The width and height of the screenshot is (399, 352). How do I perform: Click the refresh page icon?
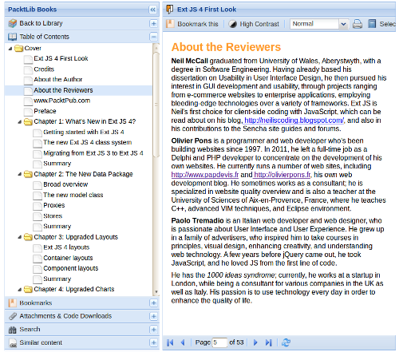(286, 342)
